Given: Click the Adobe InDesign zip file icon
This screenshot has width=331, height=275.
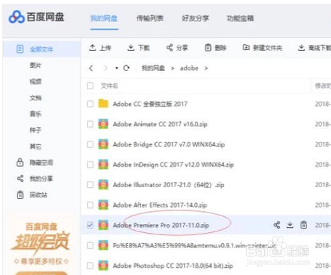Looking at the screenshot, I should (x=104, y=165).
